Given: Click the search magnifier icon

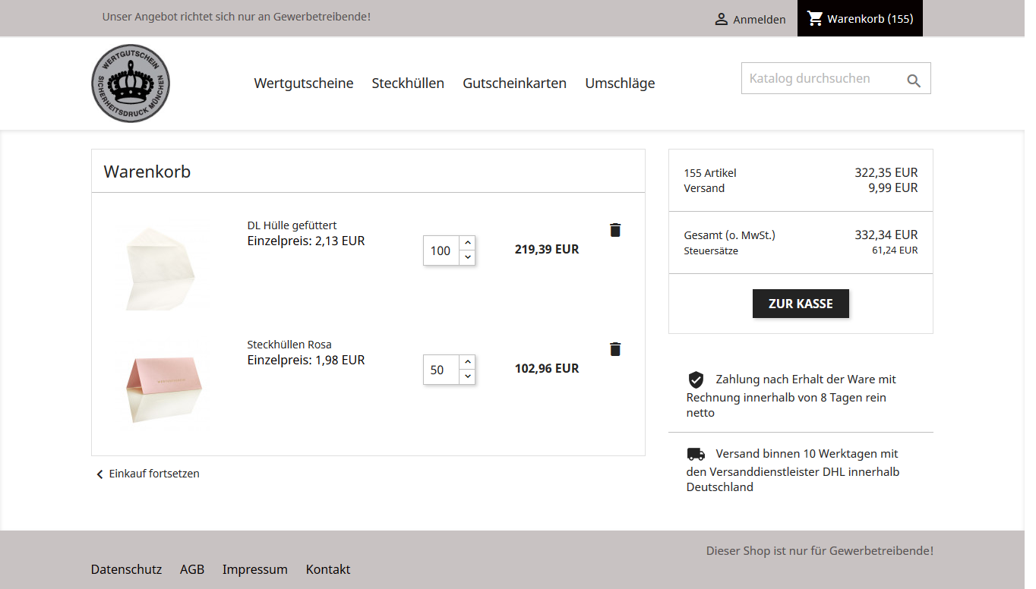Looking at the screenshot, I should point(914,80).
